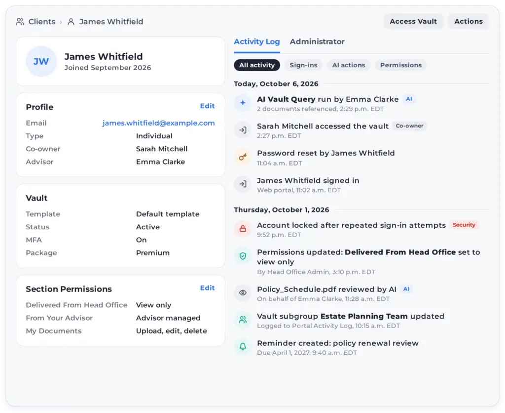Image resolution: width=505 pixels, height=413 pixels.
Task: Go to Clients in the breadcrumb
Action: [42, 22]
